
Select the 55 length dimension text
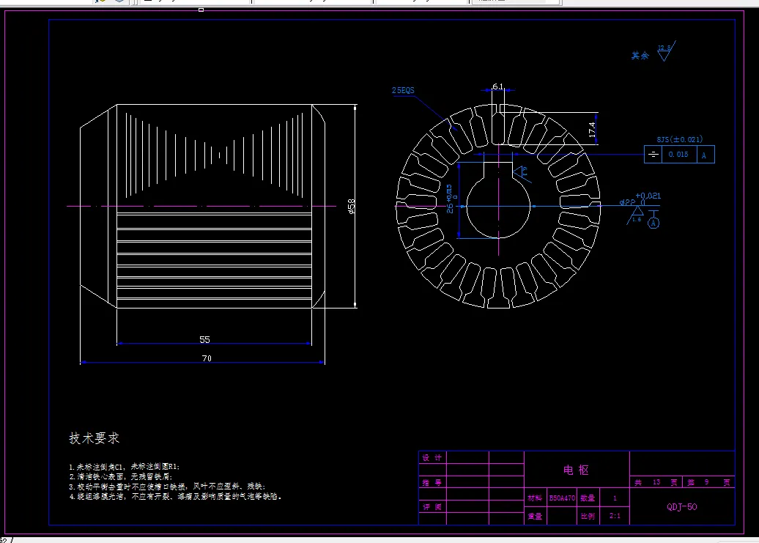pos(204,340)
